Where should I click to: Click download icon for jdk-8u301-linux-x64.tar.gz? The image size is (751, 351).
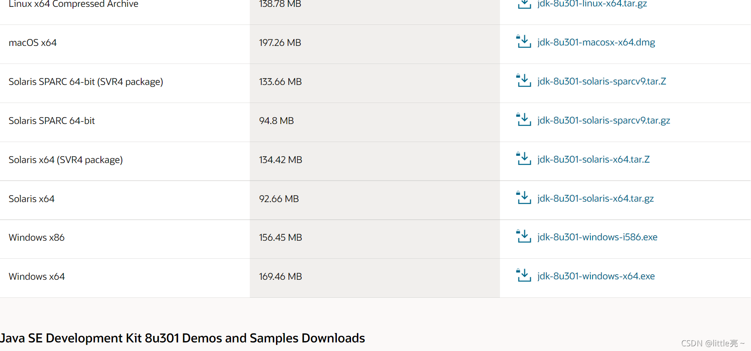524,3
